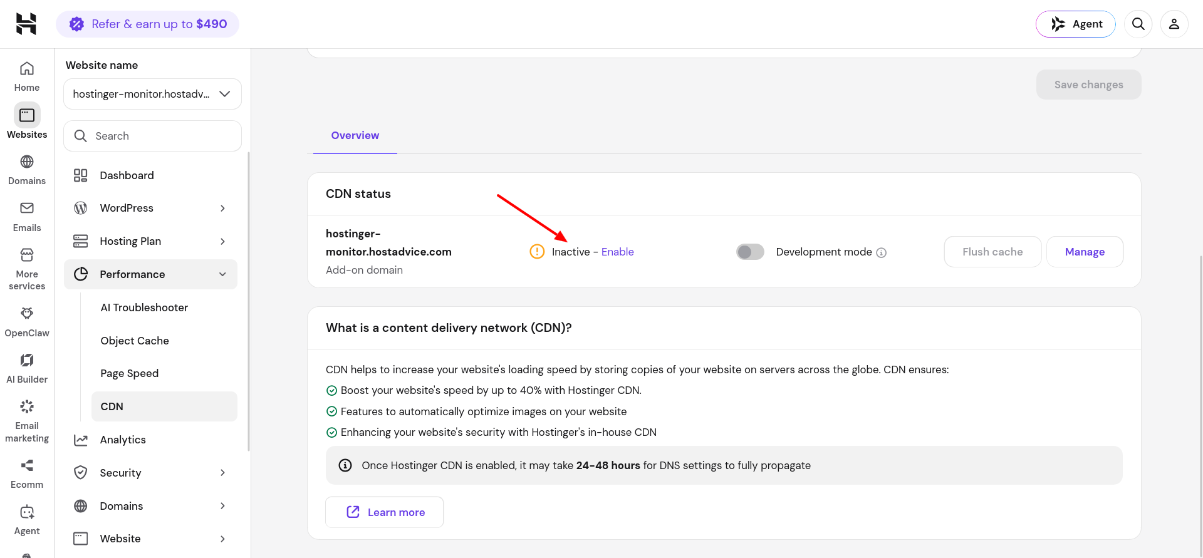Viewport: 1203px width, 558px height.
Task: Click the Inactive warning icon
Action: point(537,252)
